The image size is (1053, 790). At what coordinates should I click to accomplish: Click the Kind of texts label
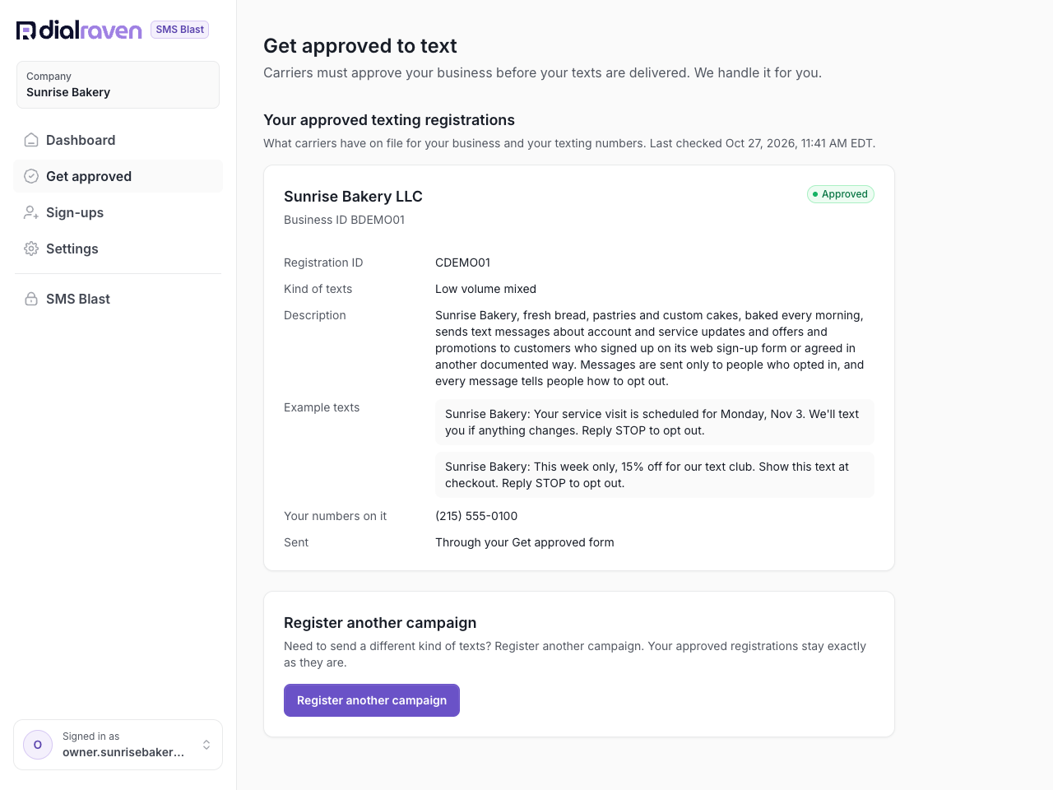(318, 289)
